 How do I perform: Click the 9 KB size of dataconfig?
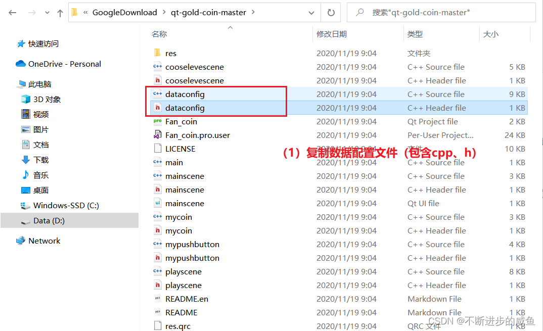coord(517,94)
